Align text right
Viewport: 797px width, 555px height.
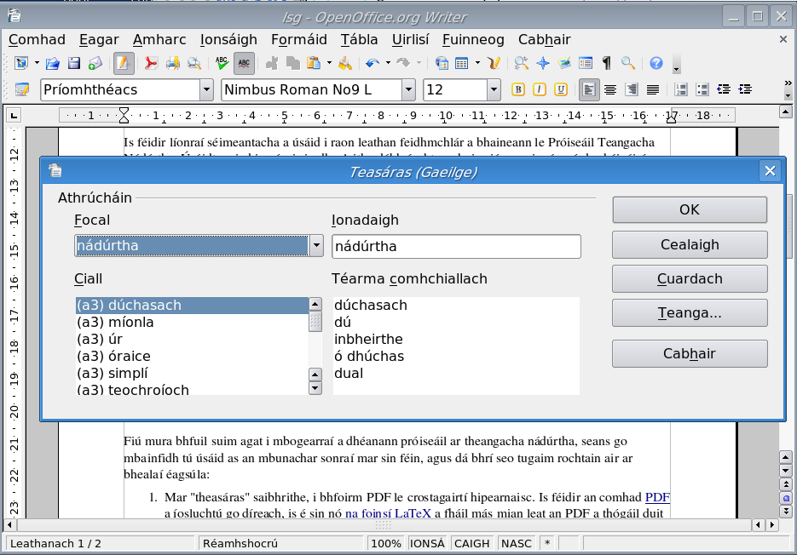[x=632, y=90]
